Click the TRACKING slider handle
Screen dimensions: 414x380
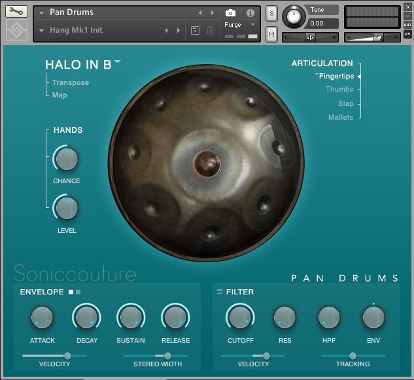coord(353,356)
